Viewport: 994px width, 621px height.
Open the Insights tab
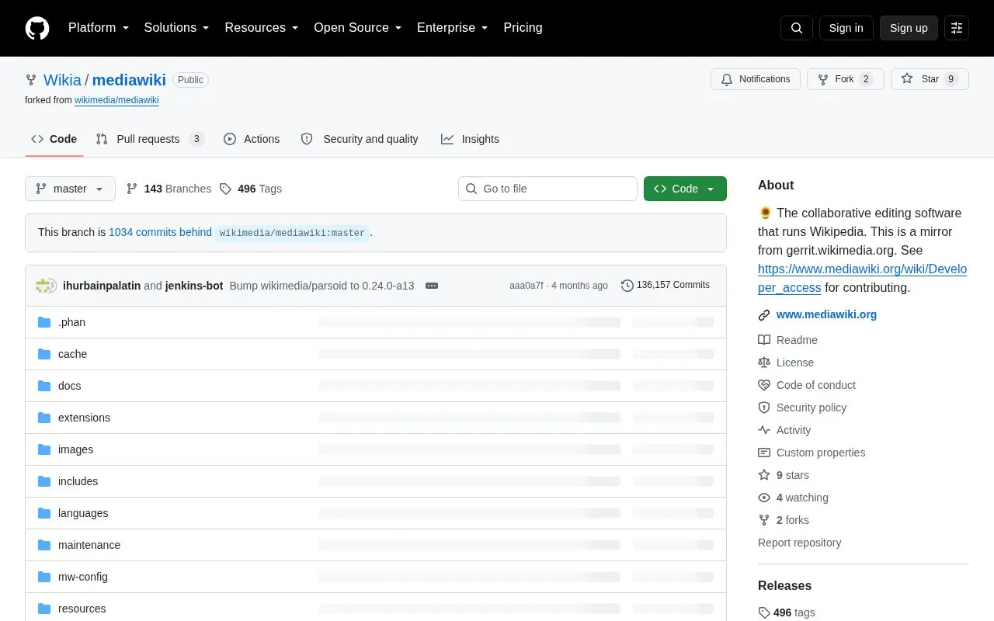click(470, 139)
